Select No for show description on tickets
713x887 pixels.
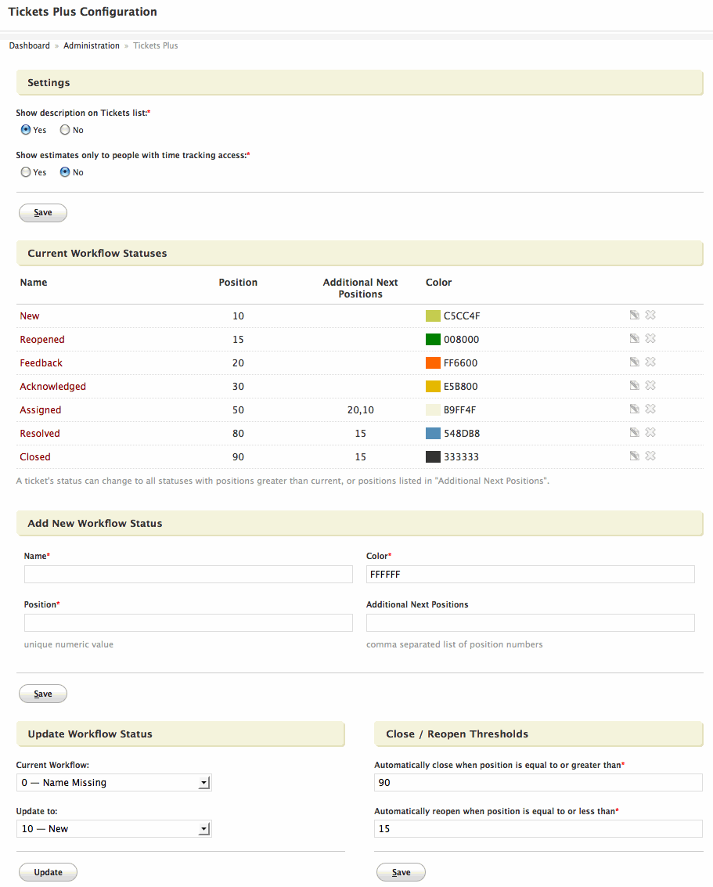coord(65,130)
